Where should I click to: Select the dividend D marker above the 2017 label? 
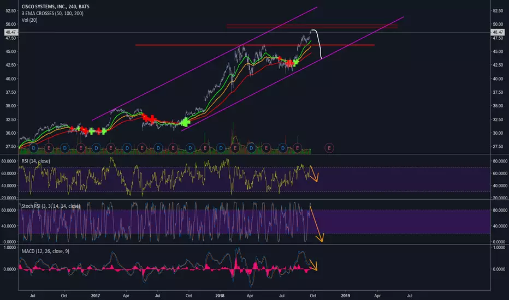96,148
